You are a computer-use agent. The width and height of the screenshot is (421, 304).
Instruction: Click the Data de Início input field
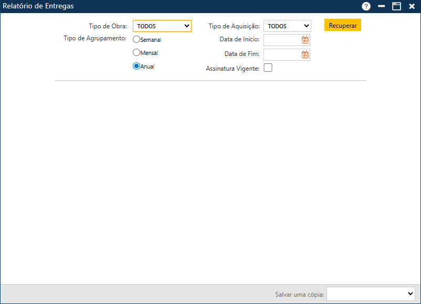click(x=283, y=40)
